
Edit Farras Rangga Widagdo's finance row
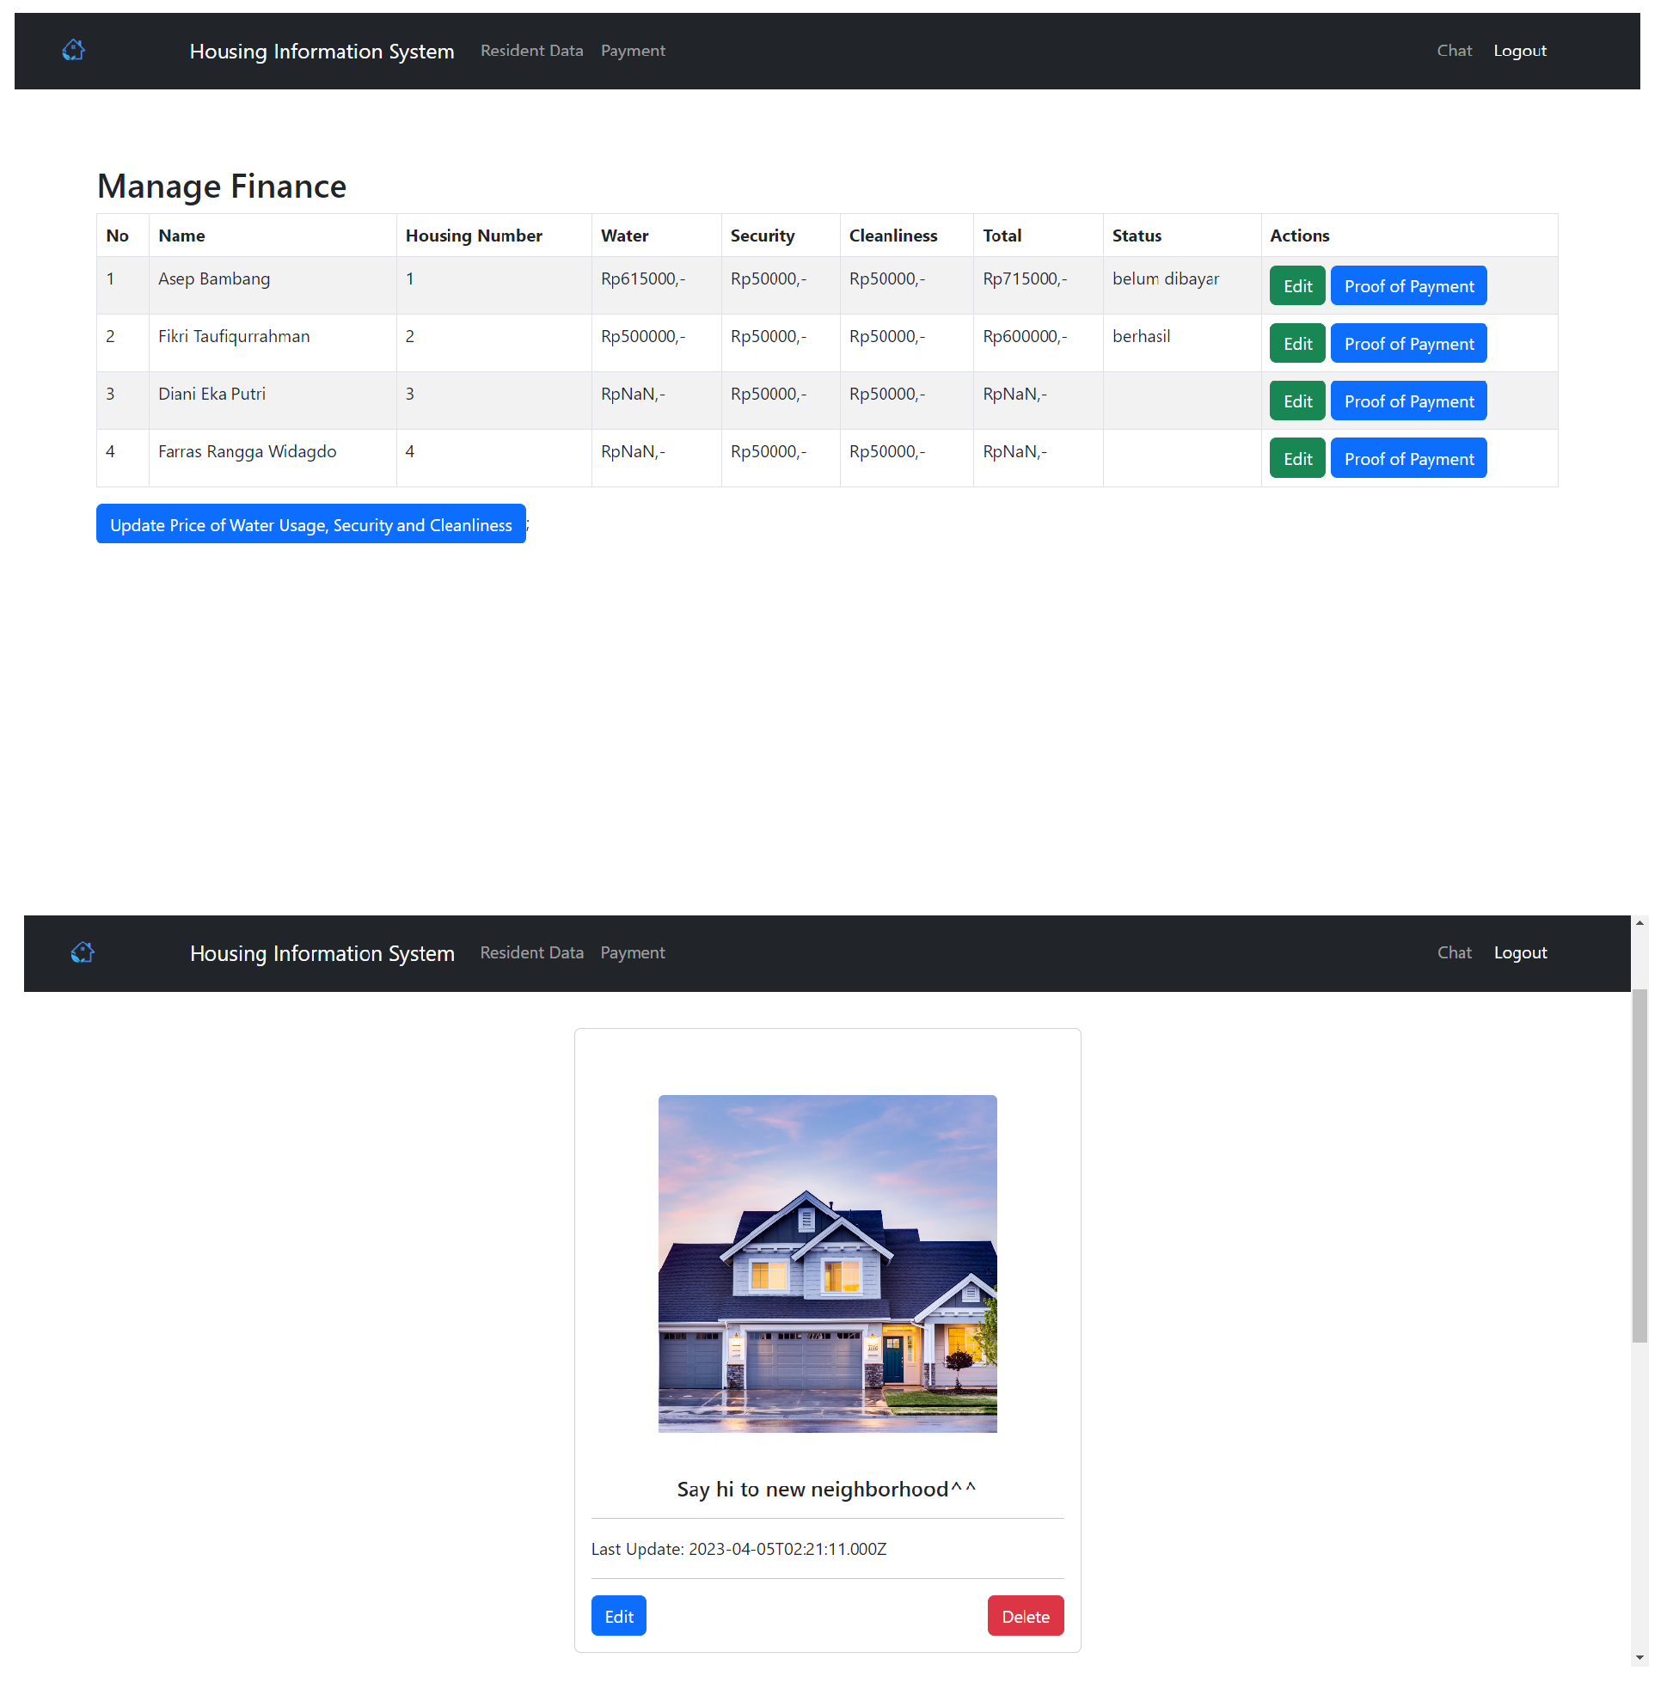click(x=1297, y=459)
